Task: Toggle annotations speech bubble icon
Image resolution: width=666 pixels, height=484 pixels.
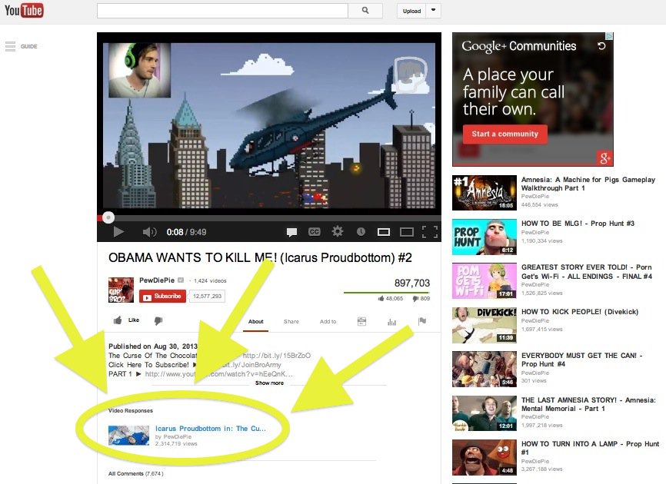Action: pyautogui.click(x=291, y=232)
